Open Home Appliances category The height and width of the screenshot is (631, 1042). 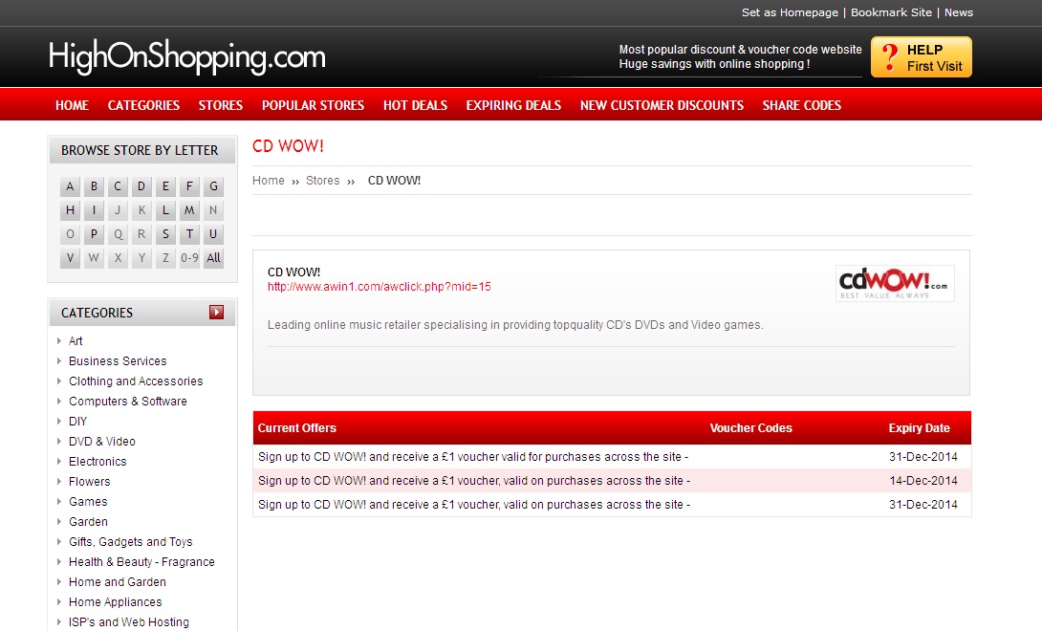(x=115, y=601)
